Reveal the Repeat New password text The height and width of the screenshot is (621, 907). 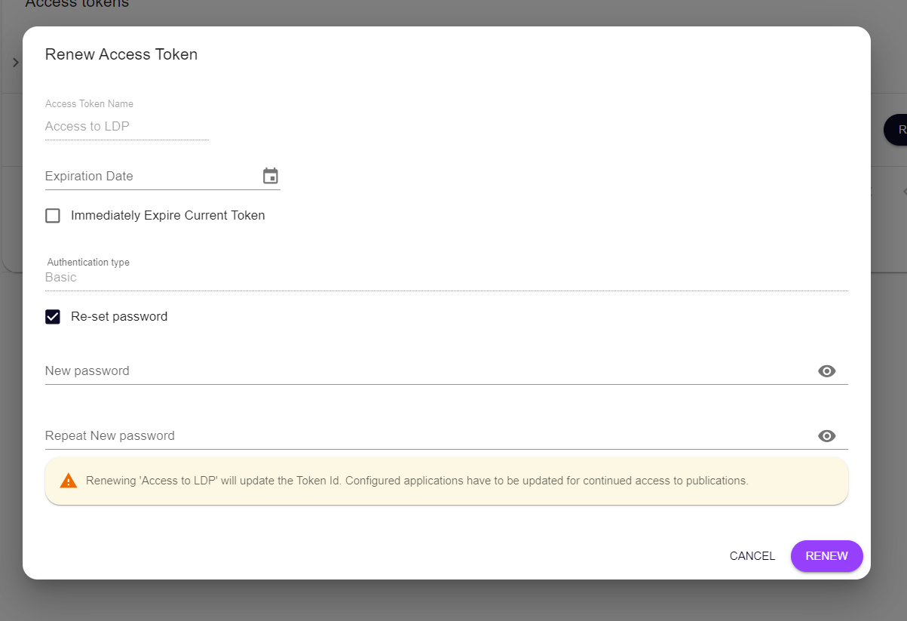(x=826, y=436)
